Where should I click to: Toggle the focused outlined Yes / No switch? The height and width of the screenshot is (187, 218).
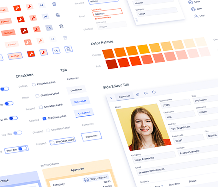pos(23,148)
